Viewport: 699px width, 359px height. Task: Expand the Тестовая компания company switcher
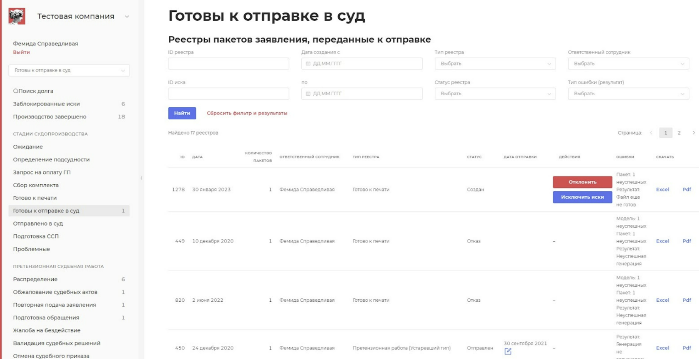coord(127,17)
